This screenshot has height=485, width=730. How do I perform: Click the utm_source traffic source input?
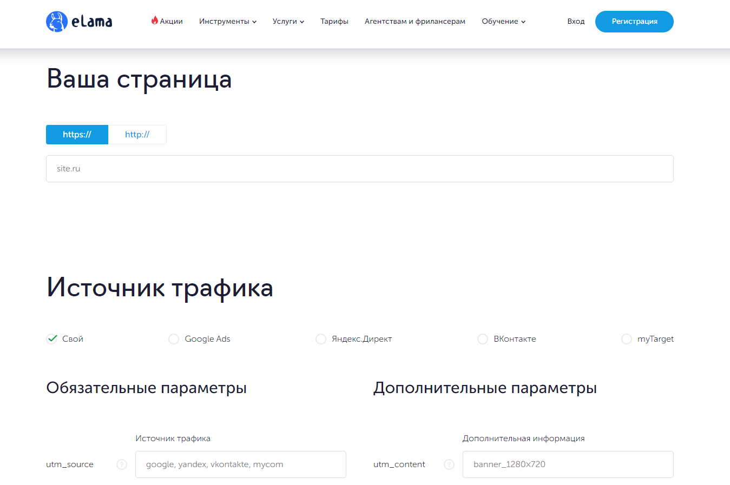tap(240, 464)
